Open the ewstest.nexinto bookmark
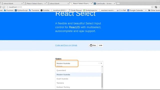The width and height of the screenshot is (160, 90). pos(106,10)
